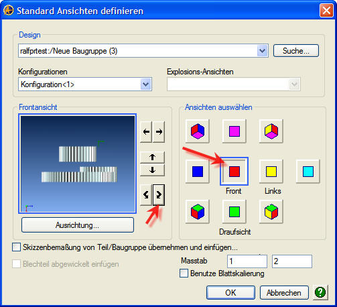Pick the magenta bottom view square
Viewport: 337px width, 307px height.
coord(234,131)
